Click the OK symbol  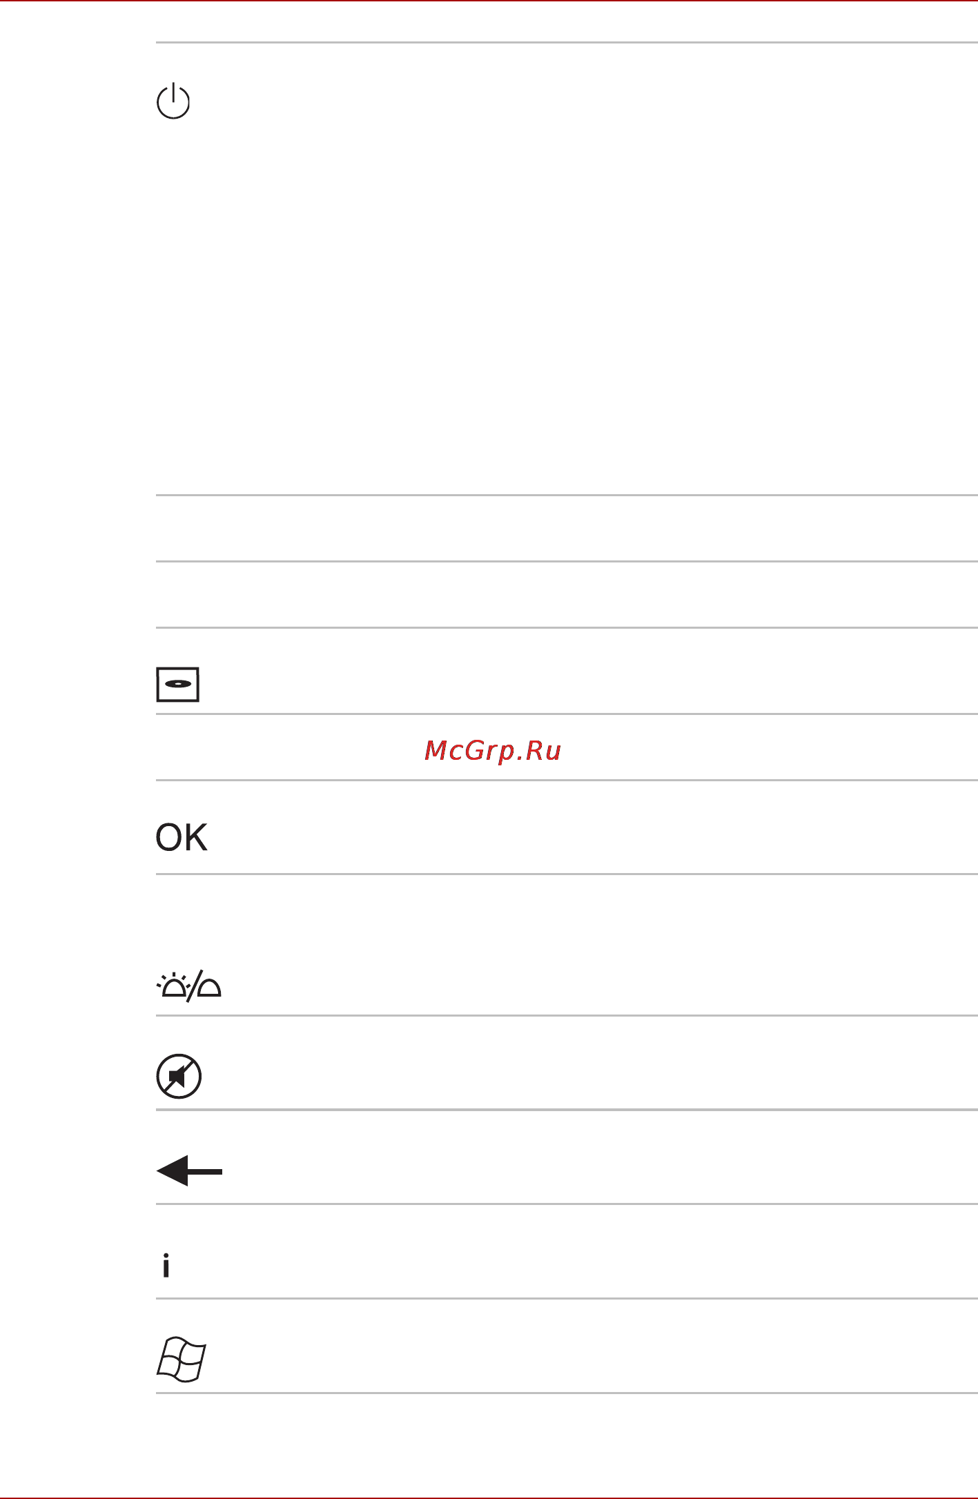point(182,838)
